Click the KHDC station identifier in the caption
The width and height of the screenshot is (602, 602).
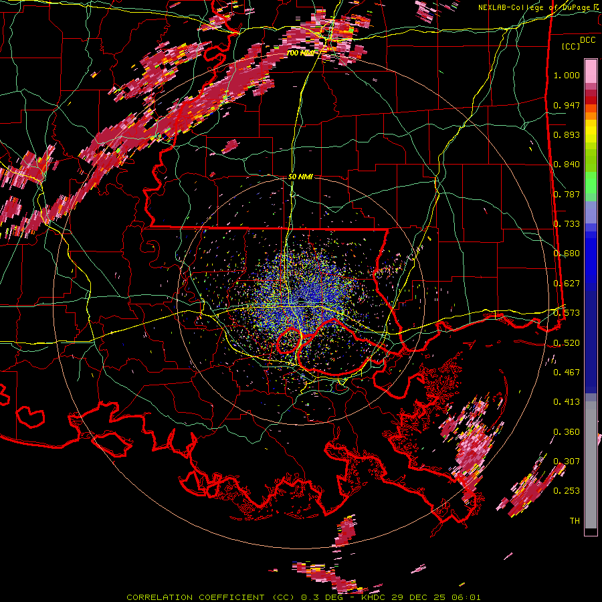pyautogui.click(x=375, y=597)
